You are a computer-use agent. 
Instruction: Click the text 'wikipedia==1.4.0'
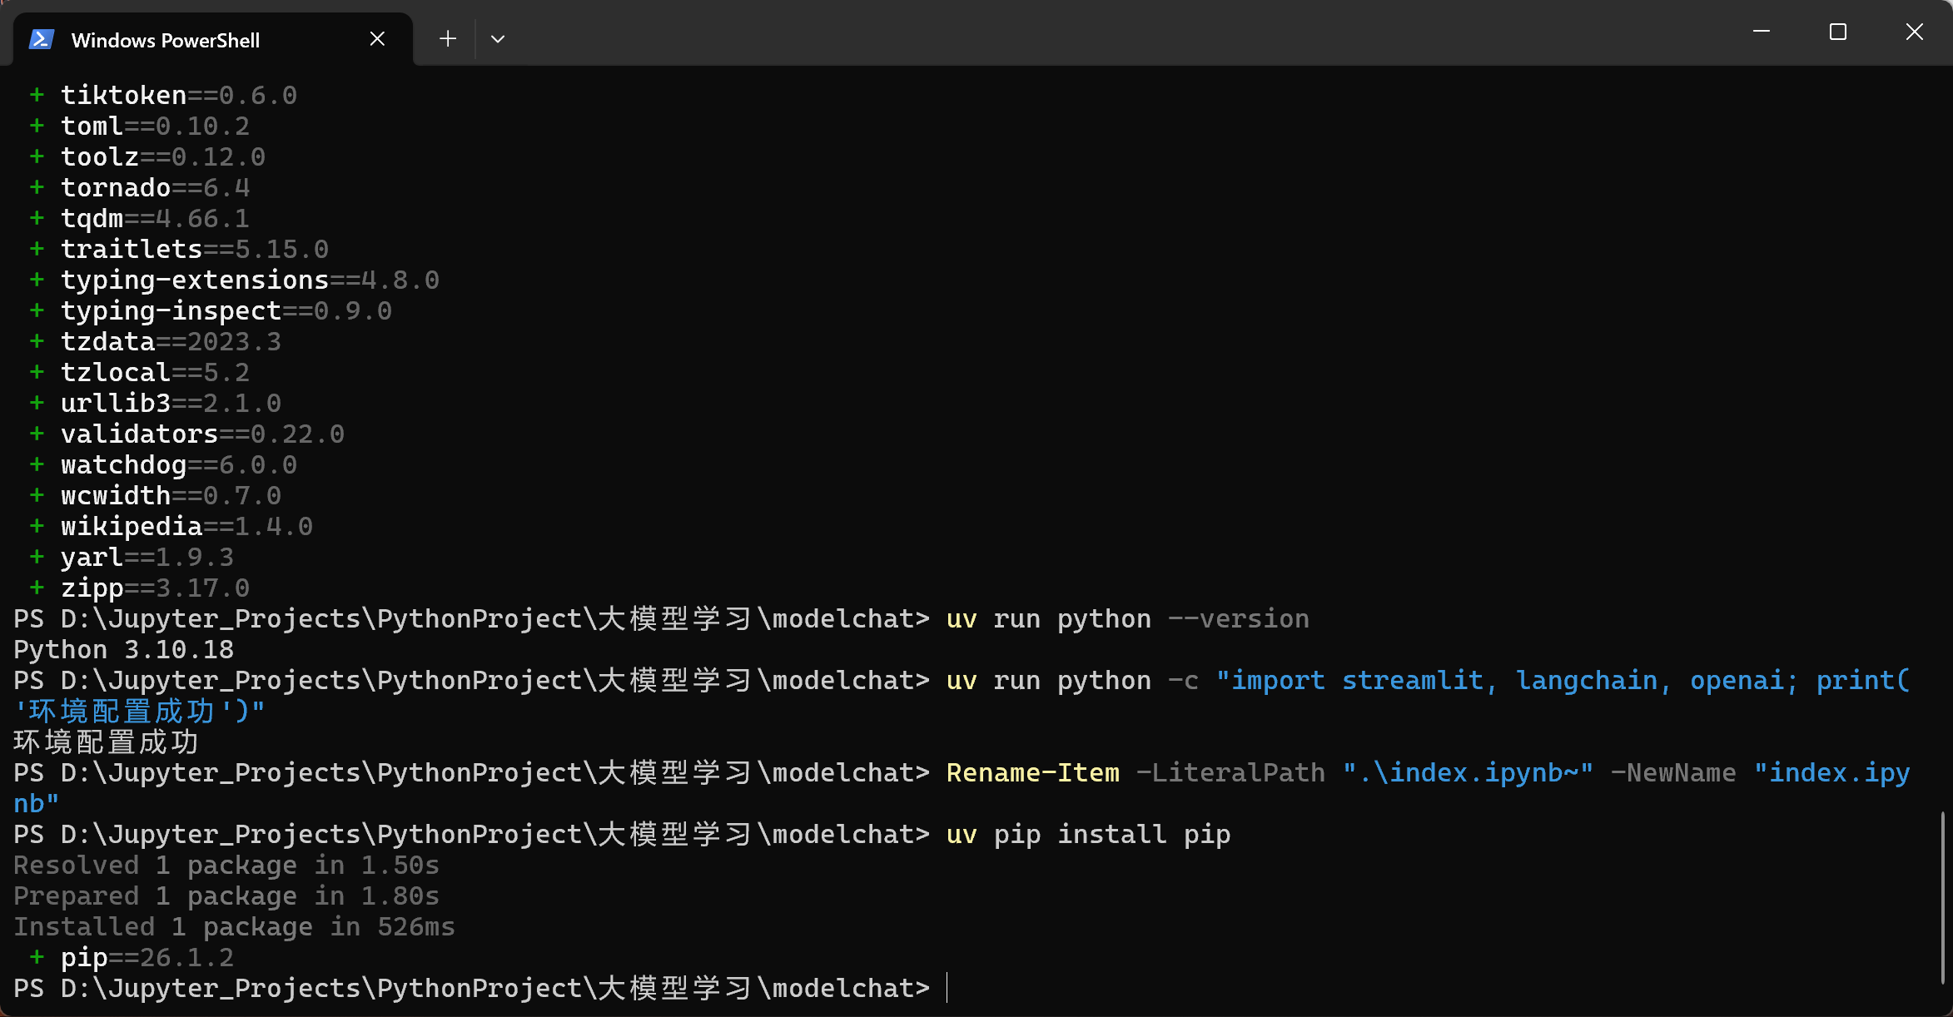pos(186,526)
